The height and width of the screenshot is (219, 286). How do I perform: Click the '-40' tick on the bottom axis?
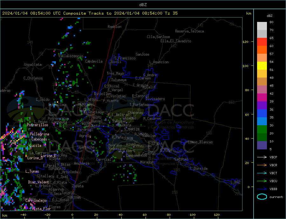tap(23, 215)
